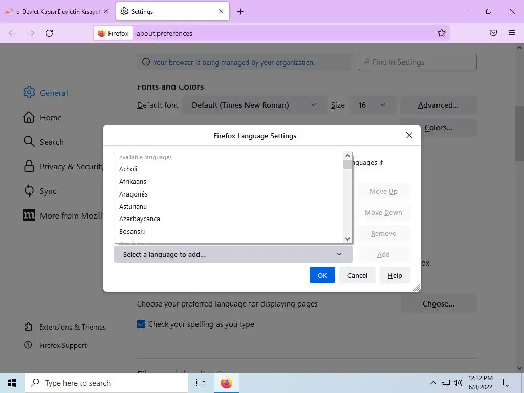Click the Add language button

click(383, 254)
